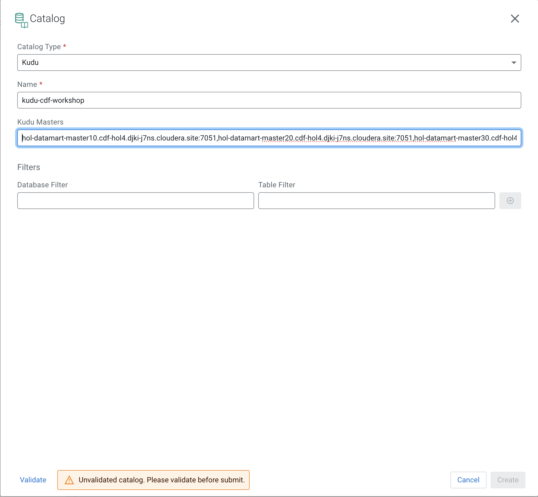Click into the Database Filter field
Screen dimensions: 538x497
135,201
